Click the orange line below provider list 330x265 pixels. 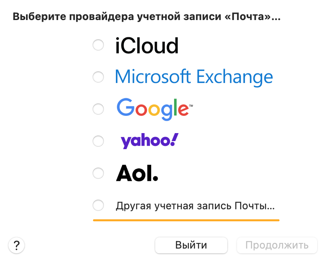click(186, 220)
